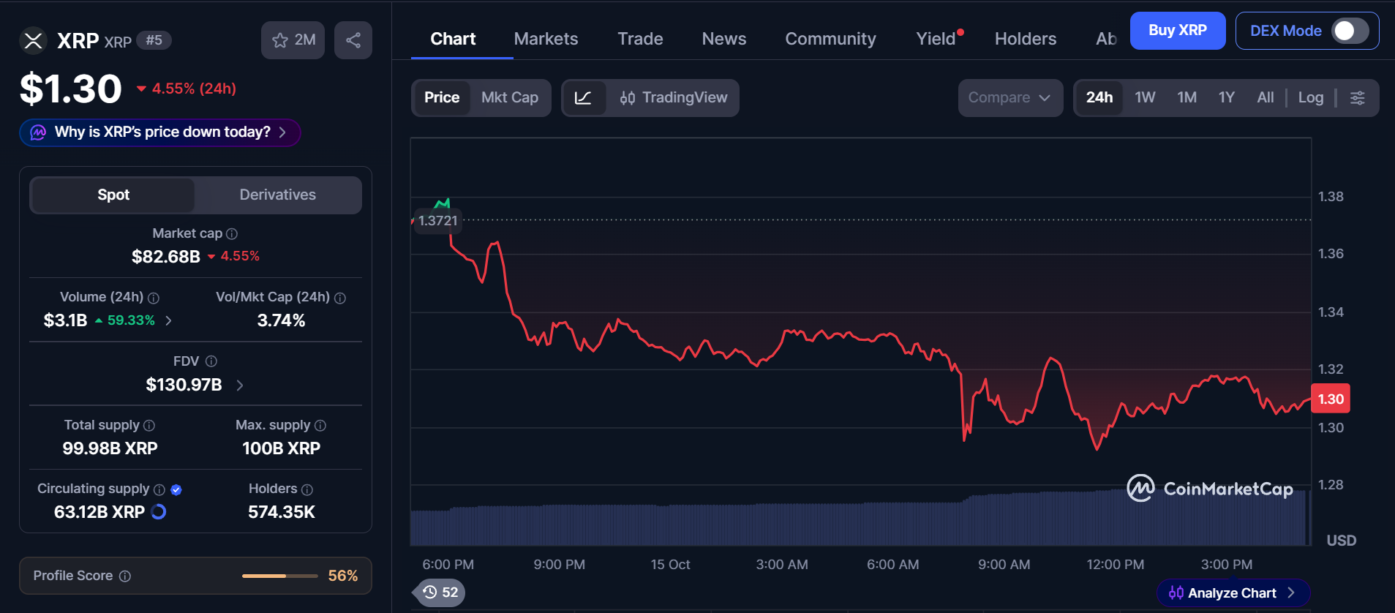Click Max. supply info icon

tap(320, 426)
